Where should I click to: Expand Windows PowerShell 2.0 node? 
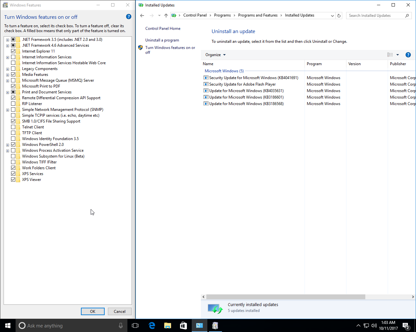pos(7,145)
